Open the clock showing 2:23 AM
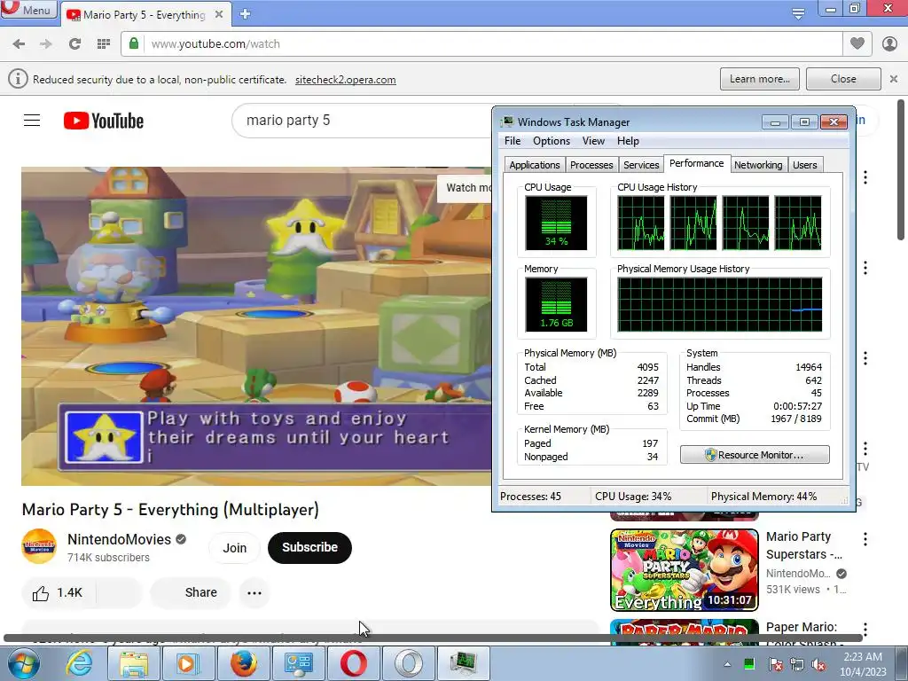908x681 pixels. coord(863,663)
